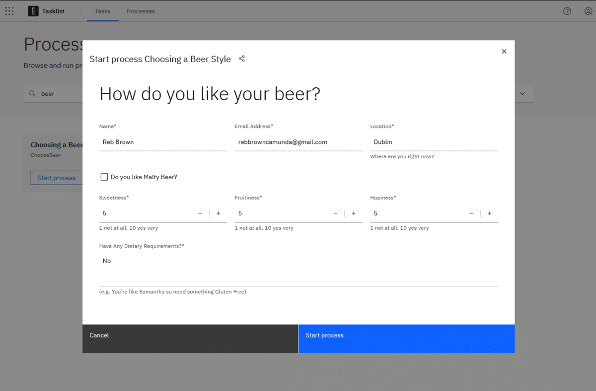Open the user profile icon
The width and height of the screenshot is (596, 391).
coord(589,11)
